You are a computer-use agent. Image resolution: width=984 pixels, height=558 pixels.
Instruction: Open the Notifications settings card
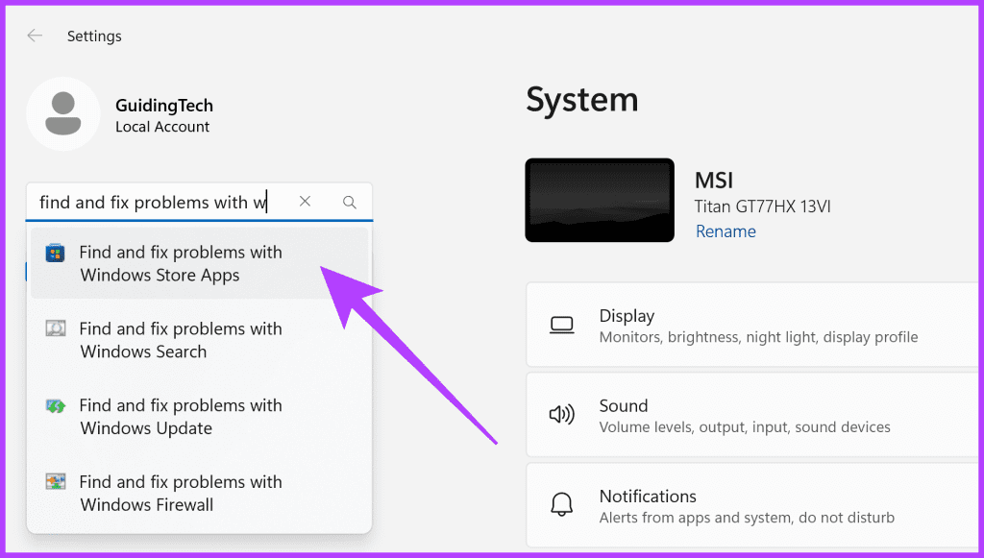pos(754,505)
